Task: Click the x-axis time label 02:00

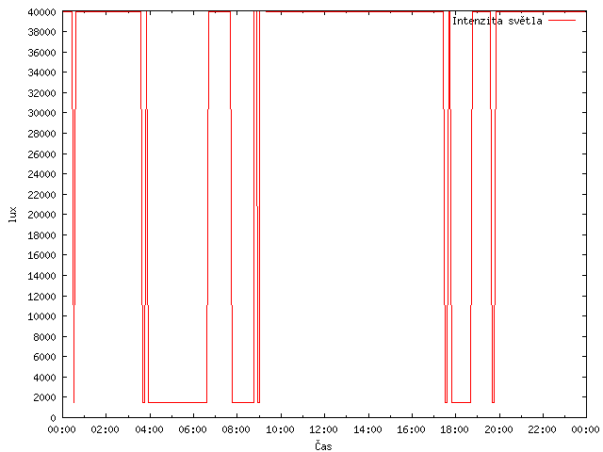Action: coord(106,429)
